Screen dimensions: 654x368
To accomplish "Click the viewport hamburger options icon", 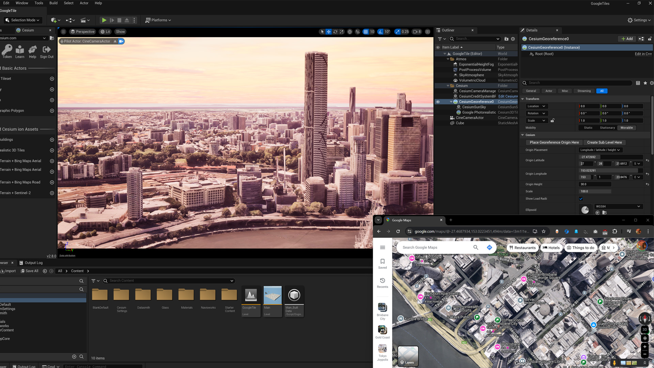I will click(x=63, y=32).
